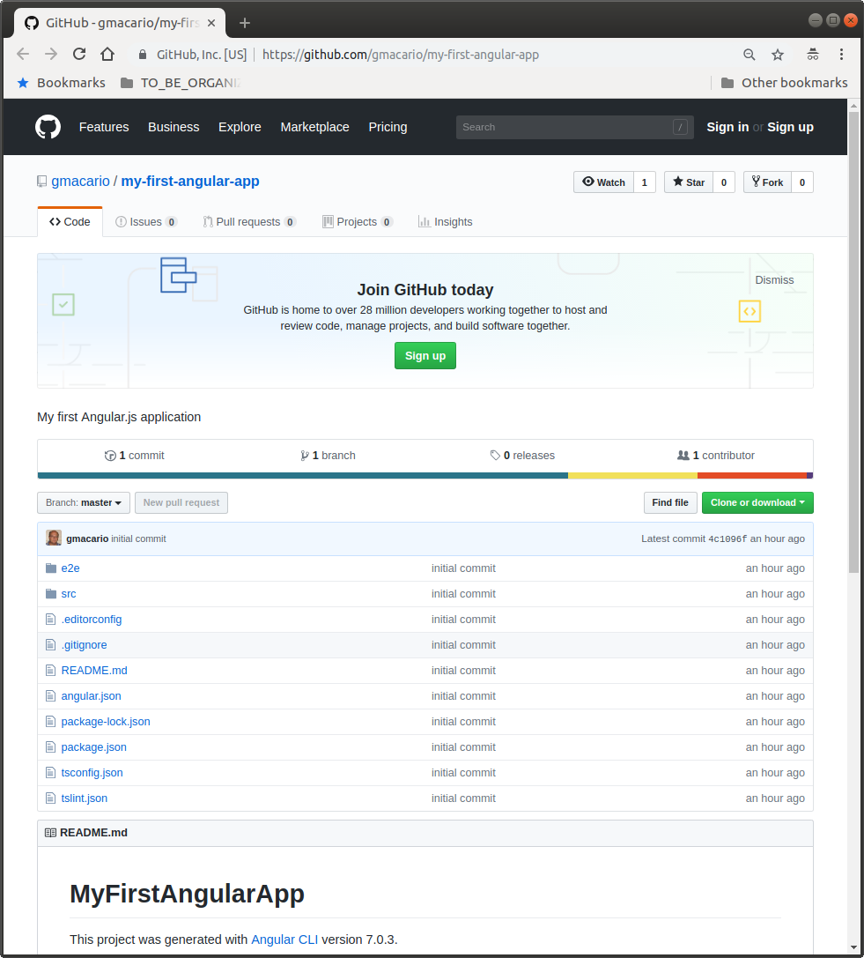This screenshot has height=958, width=864.
Task: Click the tag icon next to 0 releases
Action: point(495,455)
